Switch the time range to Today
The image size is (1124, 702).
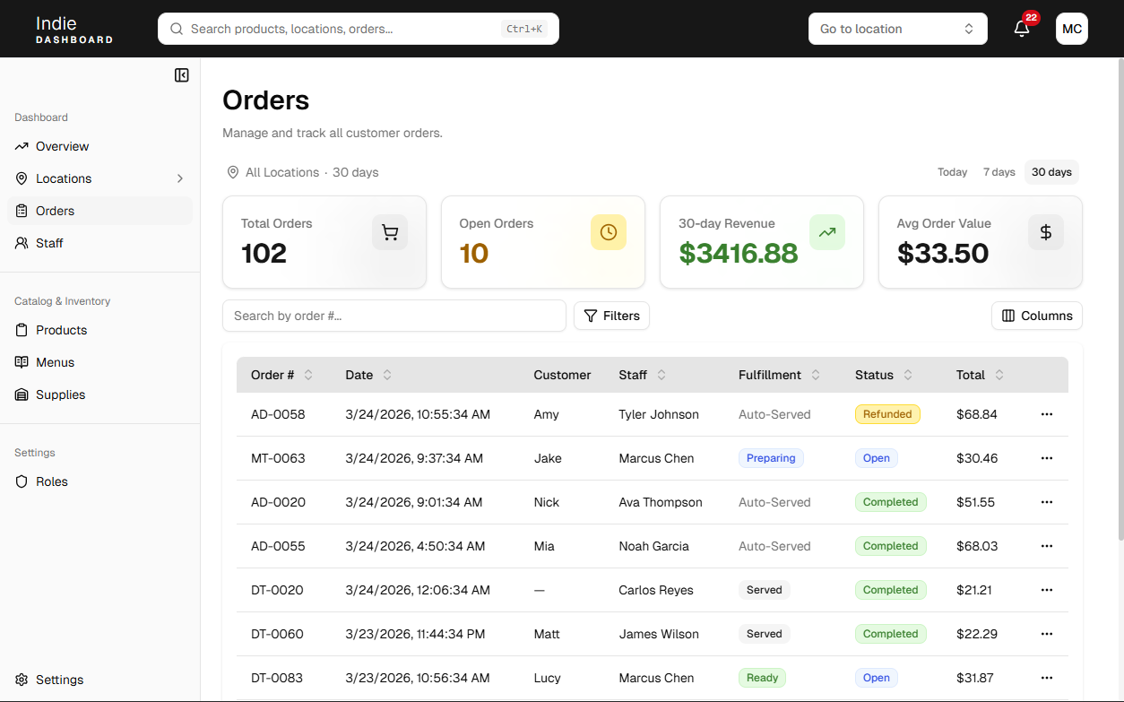[952, 172]
